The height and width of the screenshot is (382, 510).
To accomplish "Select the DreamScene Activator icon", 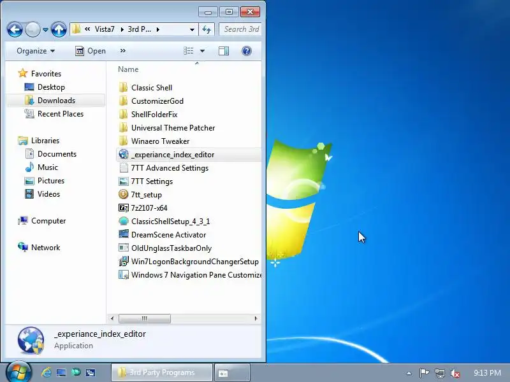I will click(x=123, y=234).
